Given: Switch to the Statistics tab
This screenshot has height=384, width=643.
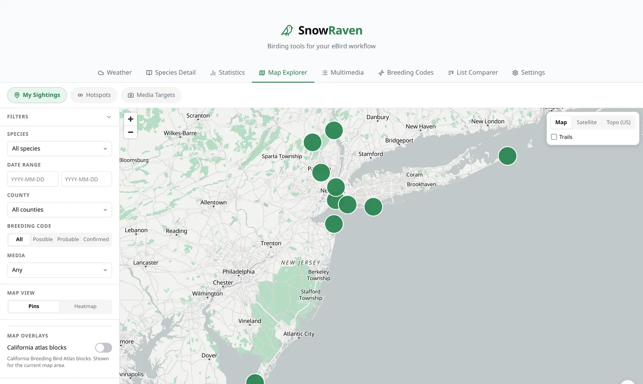Looking at the screenshot, I should tap(227, 73).
